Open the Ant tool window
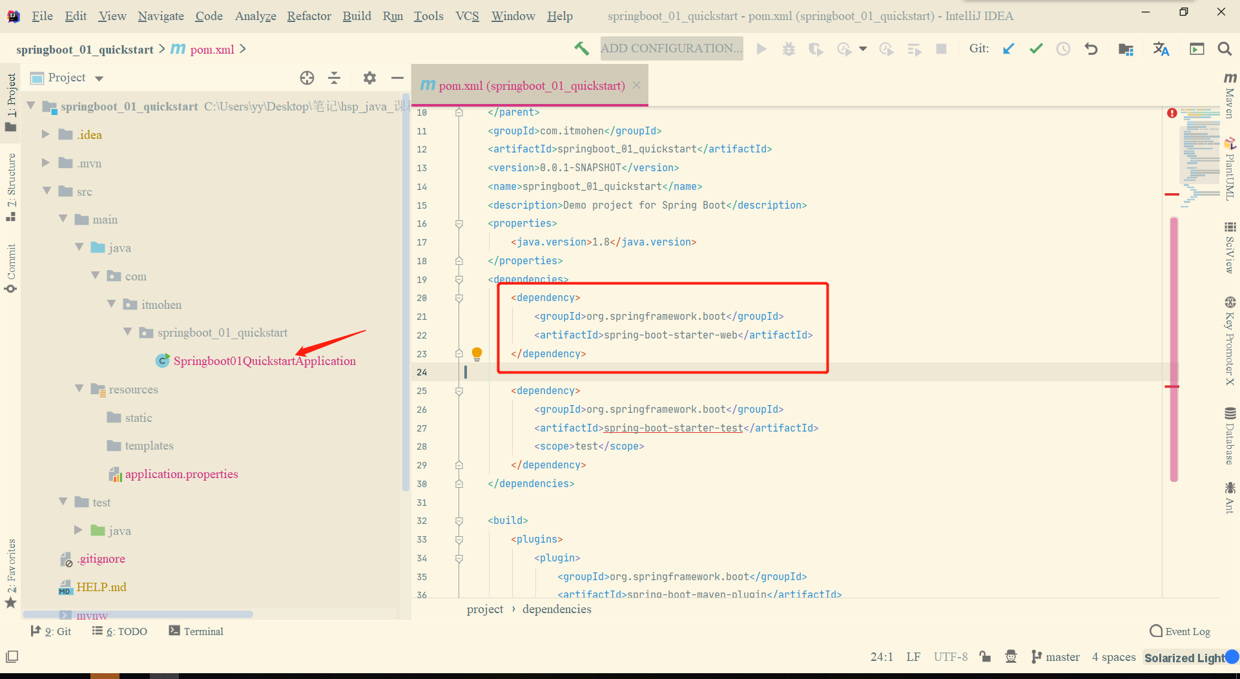Image resolution: width=1240 pixels, height=679 pixels. (1230, 497)
